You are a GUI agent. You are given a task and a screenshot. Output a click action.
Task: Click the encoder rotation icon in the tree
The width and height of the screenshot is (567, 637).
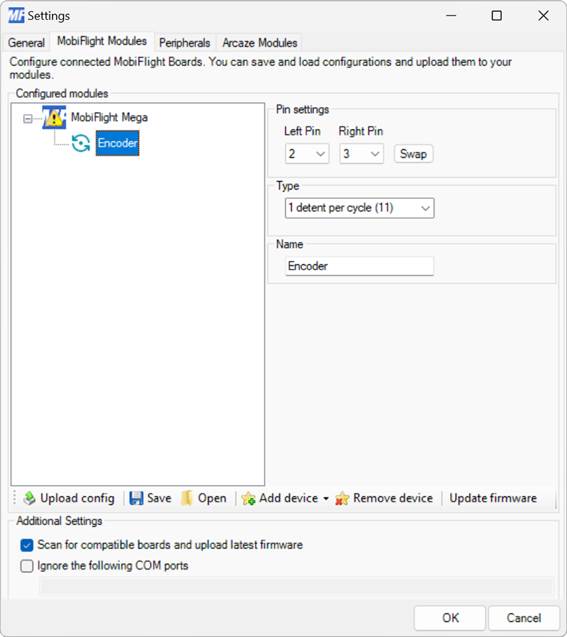pos(81,143)
